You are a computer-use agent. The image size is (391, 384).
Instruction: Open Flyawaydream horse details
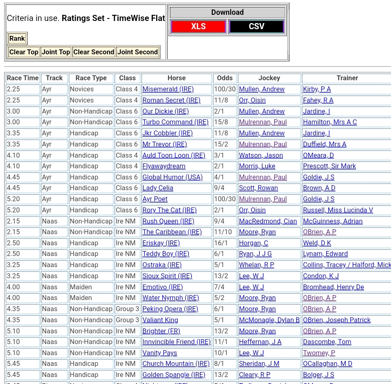164,166
